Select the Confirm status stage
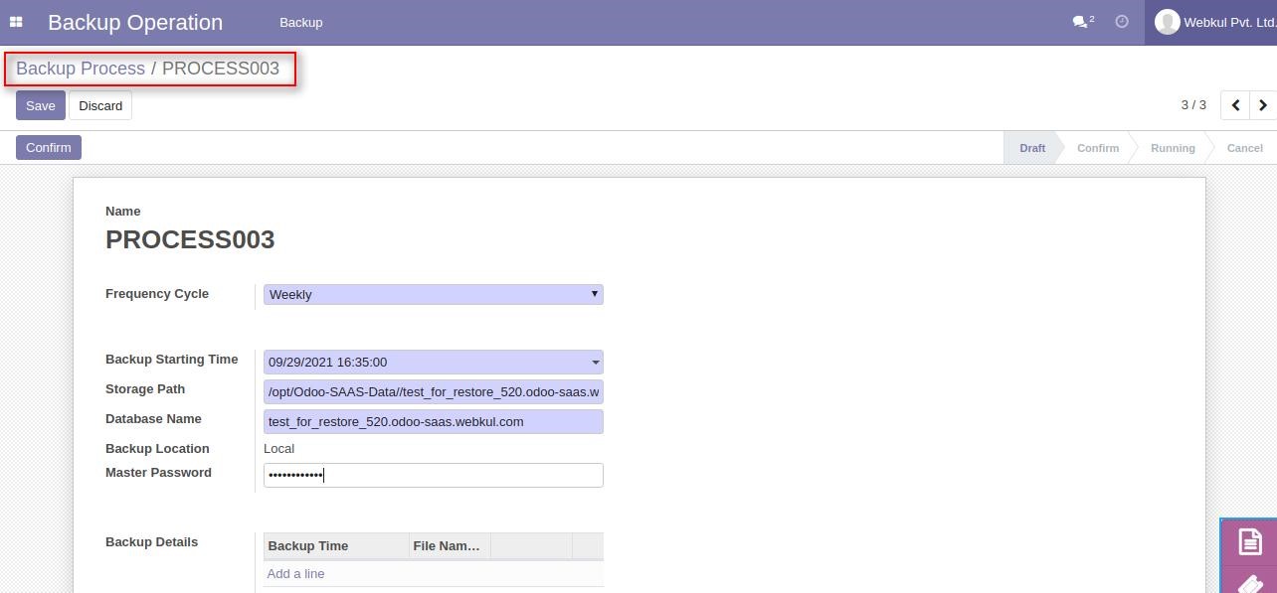1277x593 pixels. pyautogui.click(x=1098, y=148)
